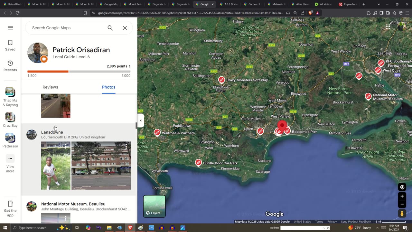Click the West Quay map pin
This screenshot has height=232, width=412.
378,70
